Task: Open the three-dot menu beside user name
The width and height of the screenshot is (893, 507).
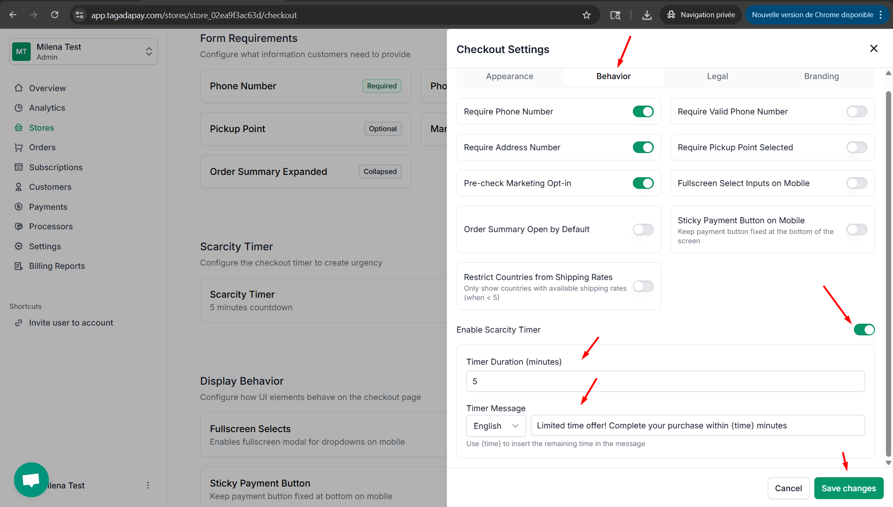Action: point(148,485)
